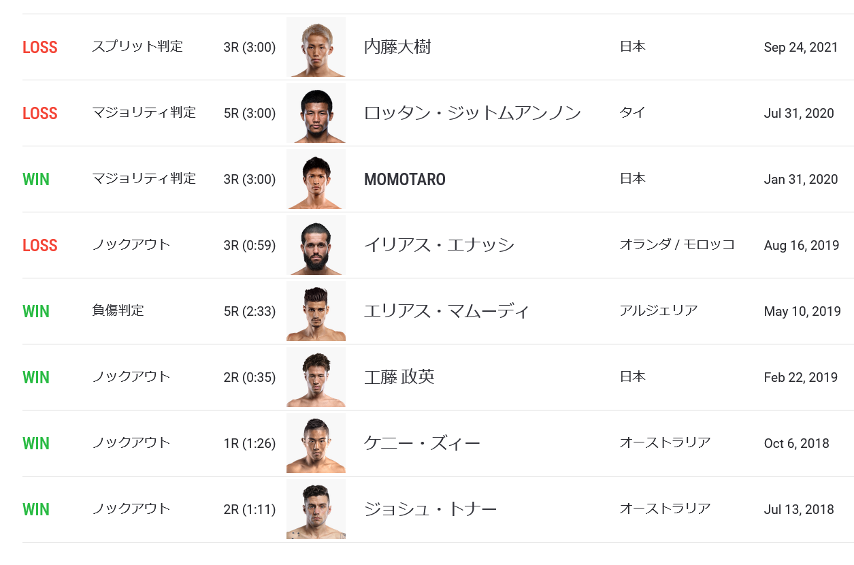Click the イリアス・エナッシ name link
The image size is (854, 565).
point(439,245)
